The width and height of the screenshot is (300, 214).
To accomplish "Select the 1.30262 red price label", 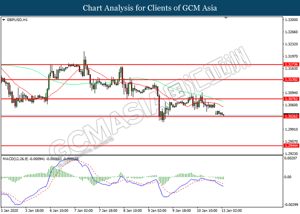I will 291,116.
